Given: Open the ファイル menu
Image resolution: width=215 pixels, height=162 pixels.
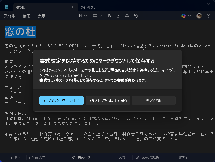Looking at the screenshot, I should click(9, 16).
